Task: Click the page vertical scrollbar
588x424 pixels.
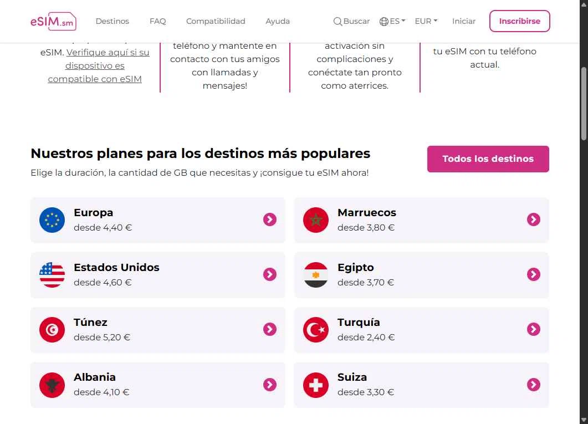Action: [x=583, y=105]
